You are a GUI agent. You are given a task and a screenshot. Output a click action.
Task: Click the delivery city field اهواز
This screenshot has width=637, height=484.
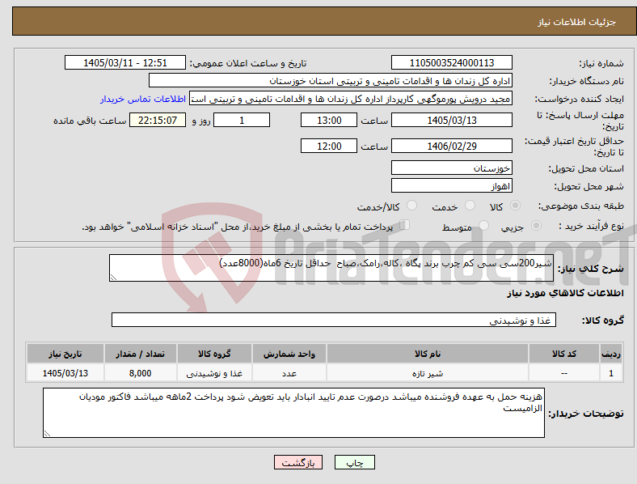pyautogui.click(x=451, y=185)
